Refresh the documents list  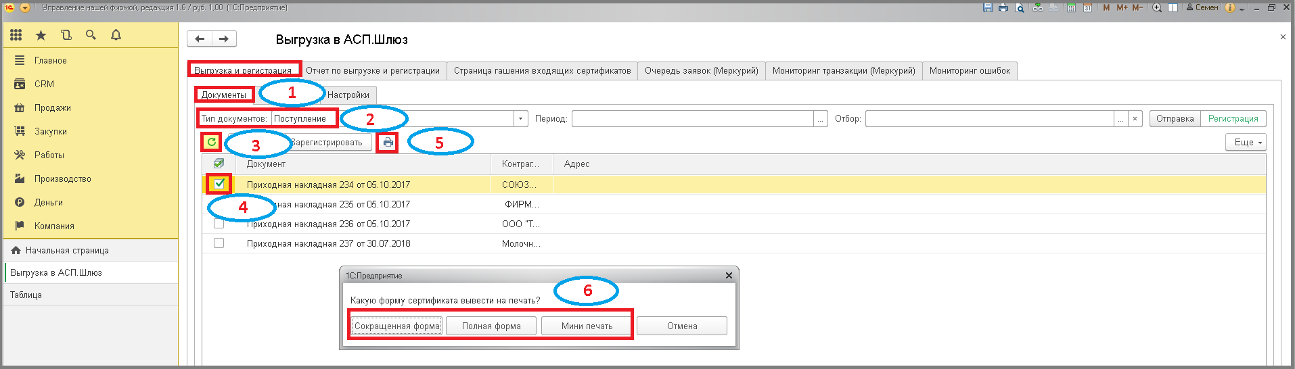click(x=212, y=142)
